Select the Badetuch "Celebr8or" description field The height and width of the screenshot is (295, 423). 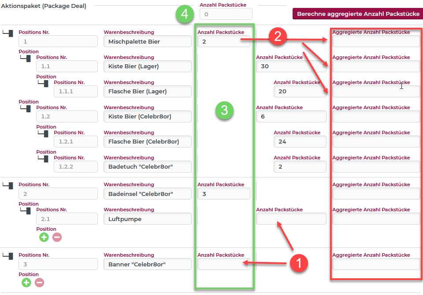point(148,167)
